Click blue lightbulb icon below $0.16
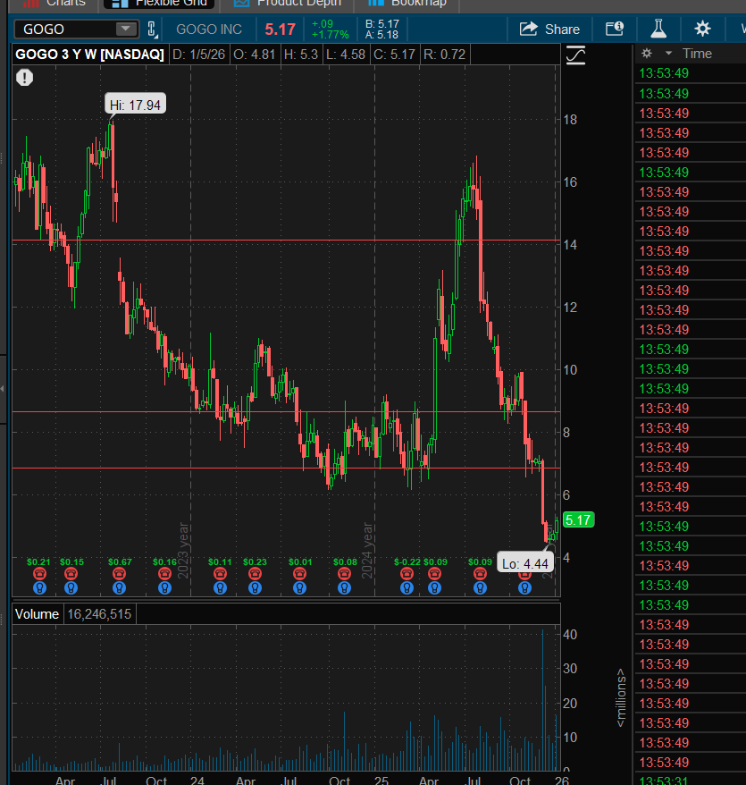 (x=164, y=587)
